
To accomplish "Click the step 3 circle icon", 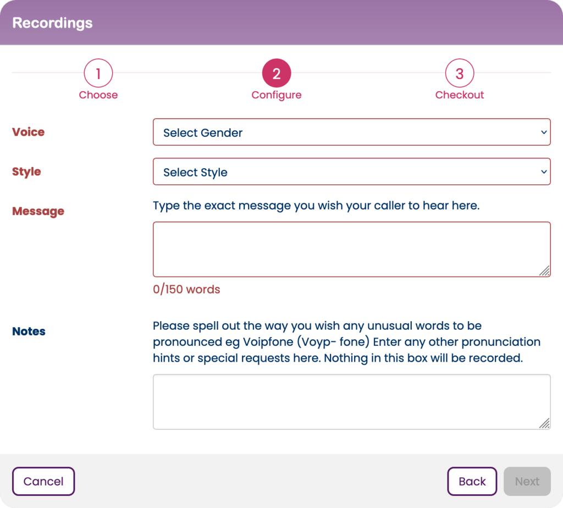I will pos(460,74).
